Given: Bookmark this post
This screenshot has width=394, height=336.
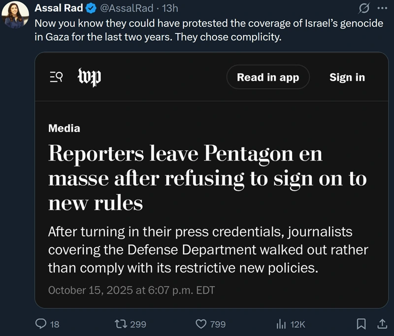Looking at the screenshot, I should pyautogui.click(x=361, y=324).
